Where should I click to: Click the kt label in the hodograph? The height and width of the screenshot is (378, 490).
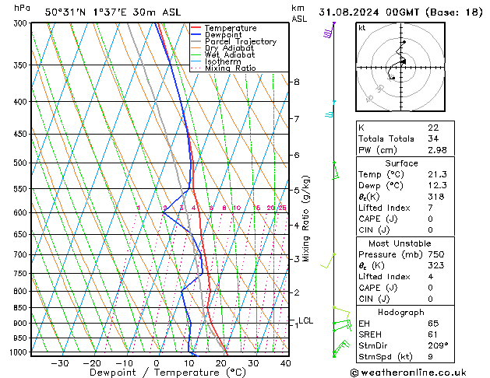click(361, 27)
